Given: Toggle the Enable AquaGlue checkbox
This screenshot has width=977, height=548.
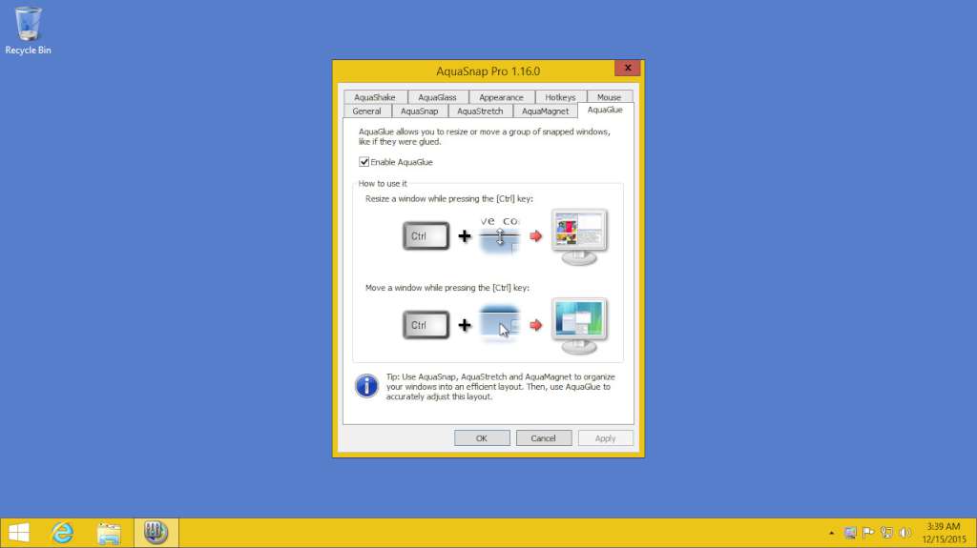Looking at the screenshot, I should [x=364, y=162].
